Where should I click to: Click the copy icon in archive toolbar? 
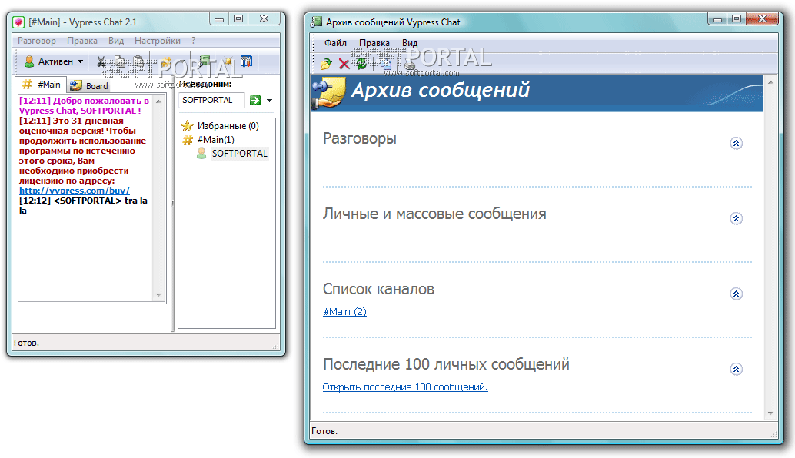[x=386, y=65]
